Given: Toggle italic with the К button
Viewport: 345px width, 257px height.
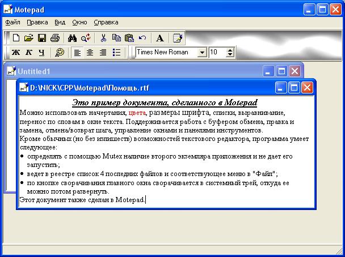Looking at the screenshot, I should point(28,53).
